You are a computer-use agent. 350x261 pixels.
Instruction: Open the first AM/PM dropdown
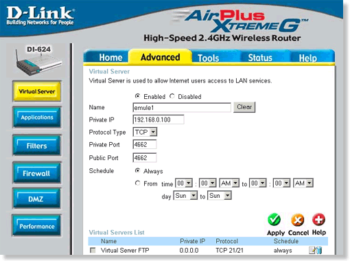click(229, 183)
